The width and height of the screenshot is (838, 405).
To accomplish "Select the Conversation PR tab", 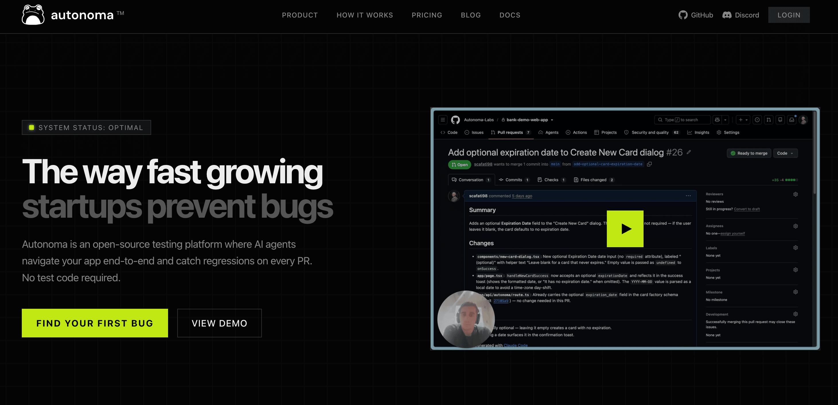I will point(471,180).
